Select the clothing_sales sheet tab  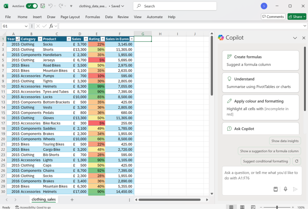44,199
